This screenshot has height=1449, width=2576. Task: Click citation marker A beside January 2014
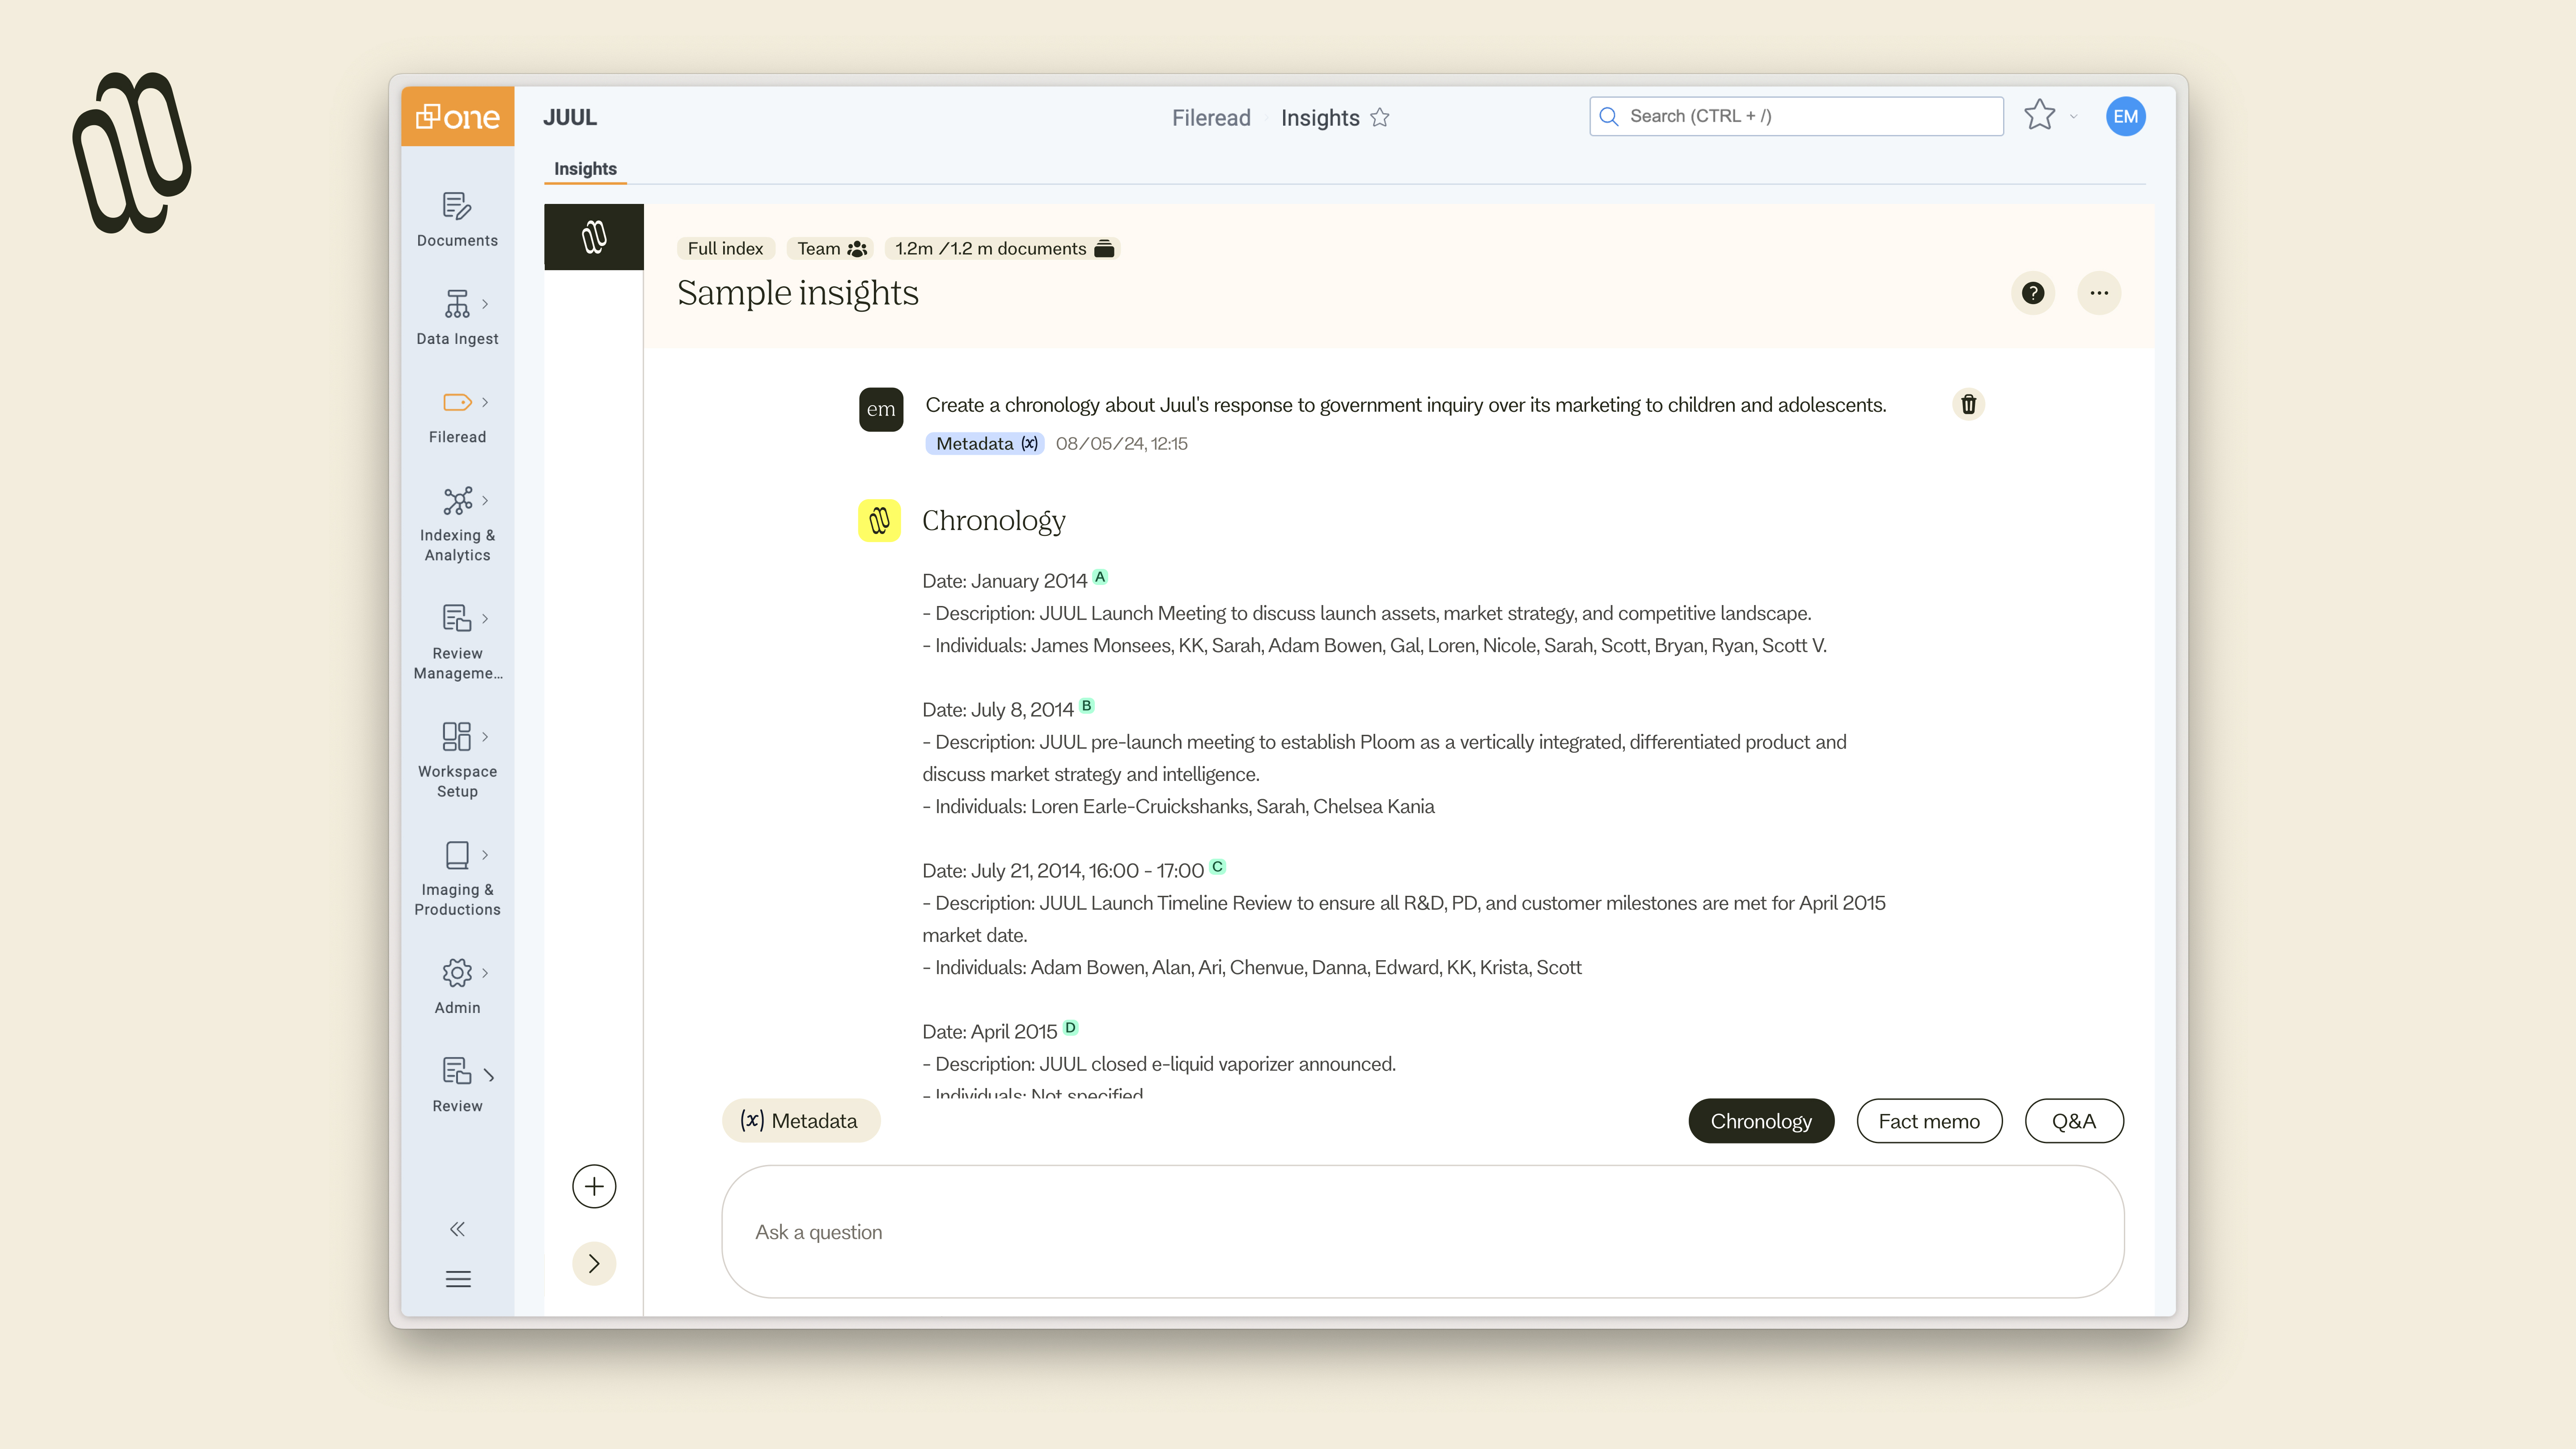[1100, 577]
